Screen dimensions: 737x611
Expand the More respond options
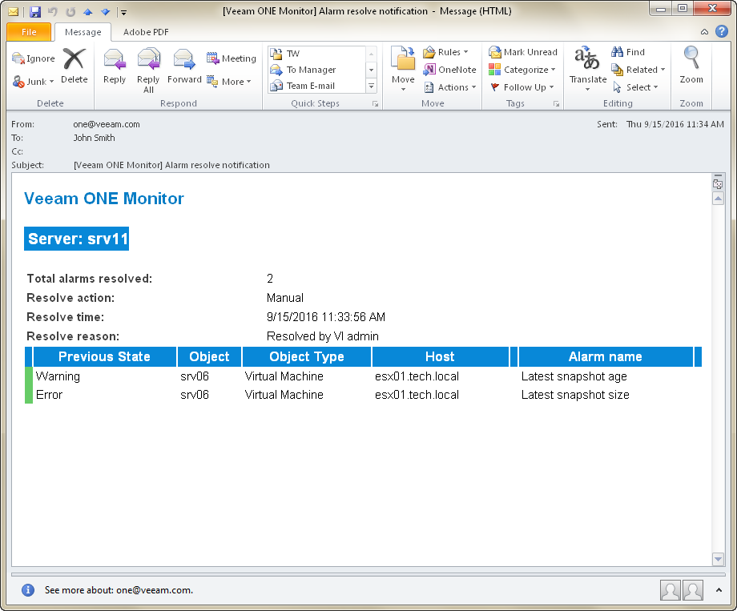(229, 82)
